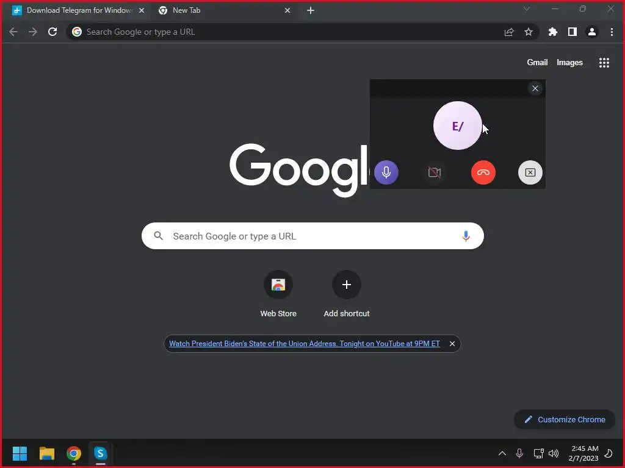
Task: Toggle Chrome side panel
Action: point(573,32)
